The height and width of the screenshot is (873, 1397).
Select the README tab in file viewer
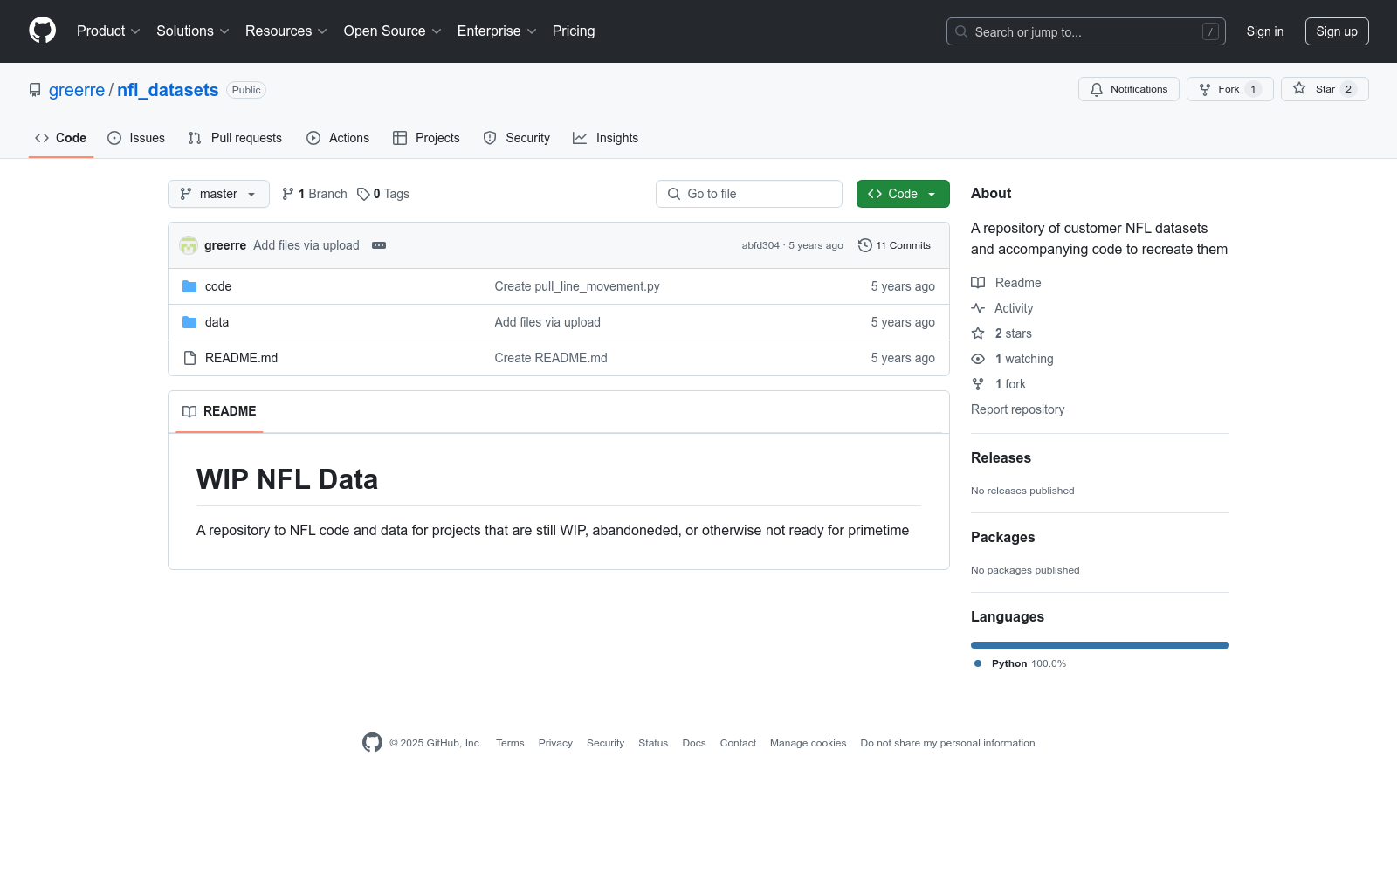[x=219, y=411]
